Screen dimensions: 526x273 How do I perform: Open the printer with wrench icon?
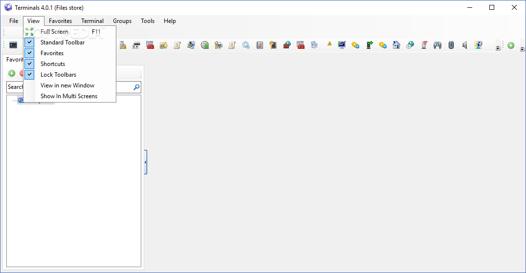tap(219, 45)
